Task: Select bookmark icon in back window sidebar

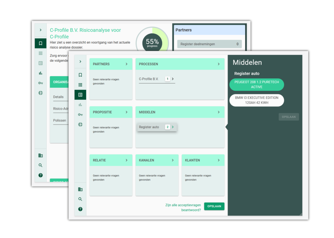Action: coord(40,43)
